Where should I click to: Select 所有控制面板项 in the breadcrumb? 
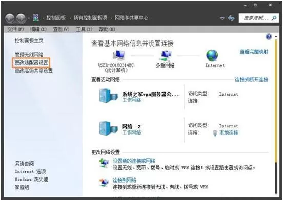click(x=90, y=18)
